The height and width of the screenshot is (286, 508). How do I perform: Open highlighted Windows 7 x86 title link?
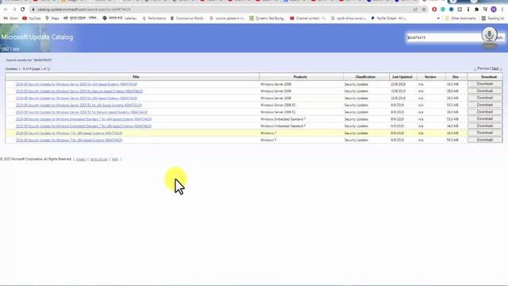69,133
